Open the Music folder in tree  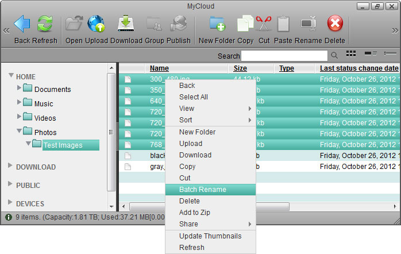(x=44, y=104)
